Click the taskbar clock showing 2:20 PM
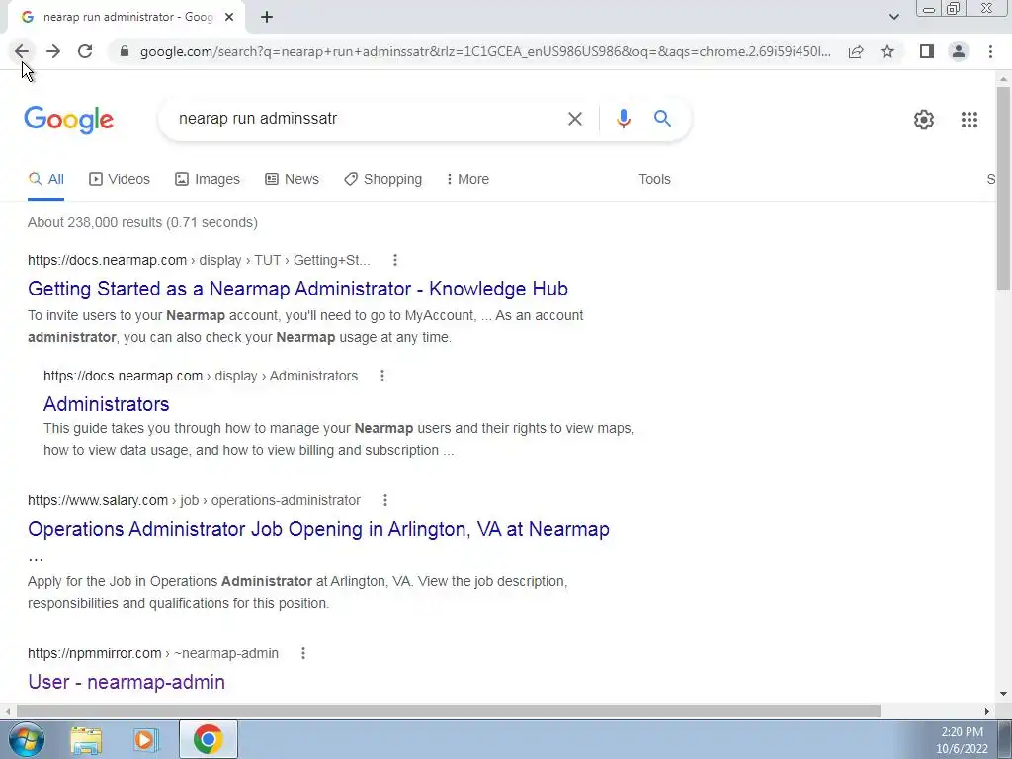This screenshot has height=759, width=1012. click(x=962, y=740)
